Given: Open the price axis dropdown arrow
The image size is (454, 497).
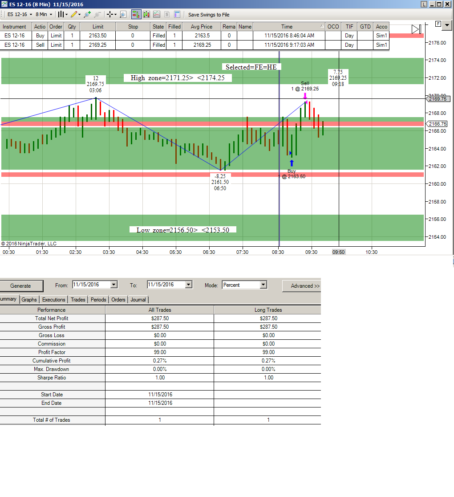Looking at the screenshot, I should 447,25.
